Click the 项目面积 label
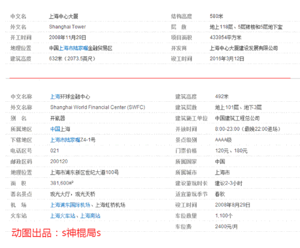300x248 pixels. pos(182,37)
